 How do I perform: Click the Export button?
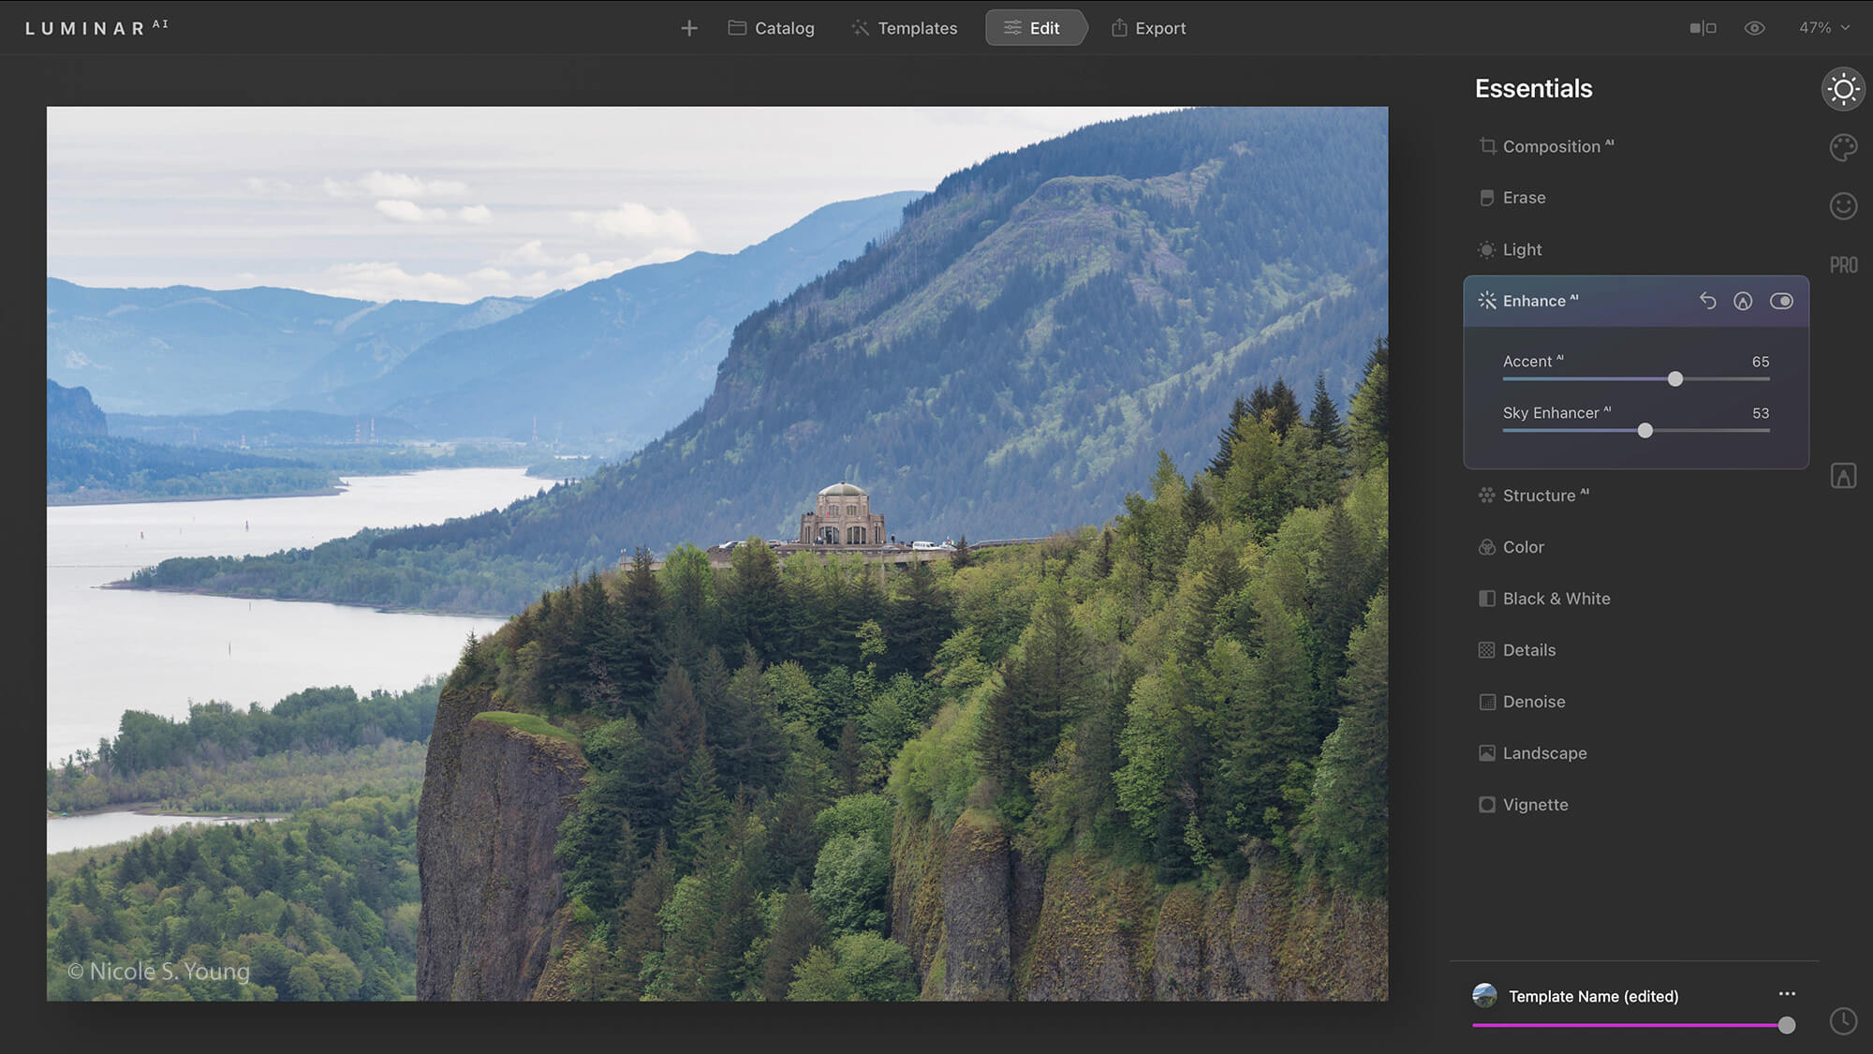pos(1148,28)
